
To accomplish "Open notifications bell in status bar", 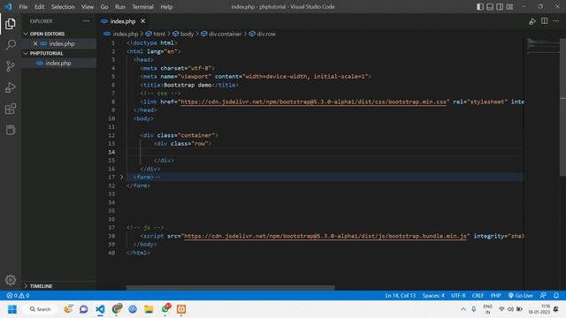I will click(556, 295).
